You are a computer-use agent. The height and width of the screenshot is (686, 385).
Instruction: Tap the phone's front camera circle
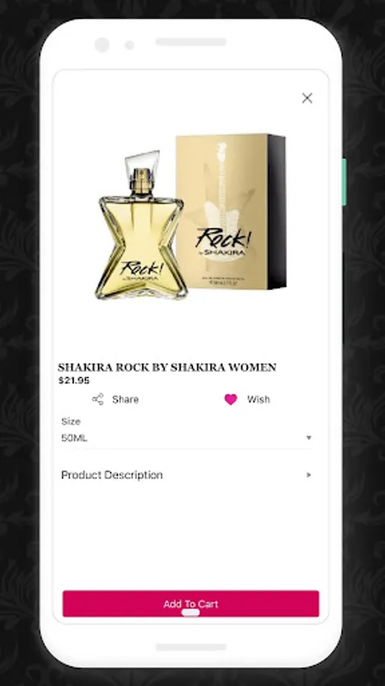102,45
